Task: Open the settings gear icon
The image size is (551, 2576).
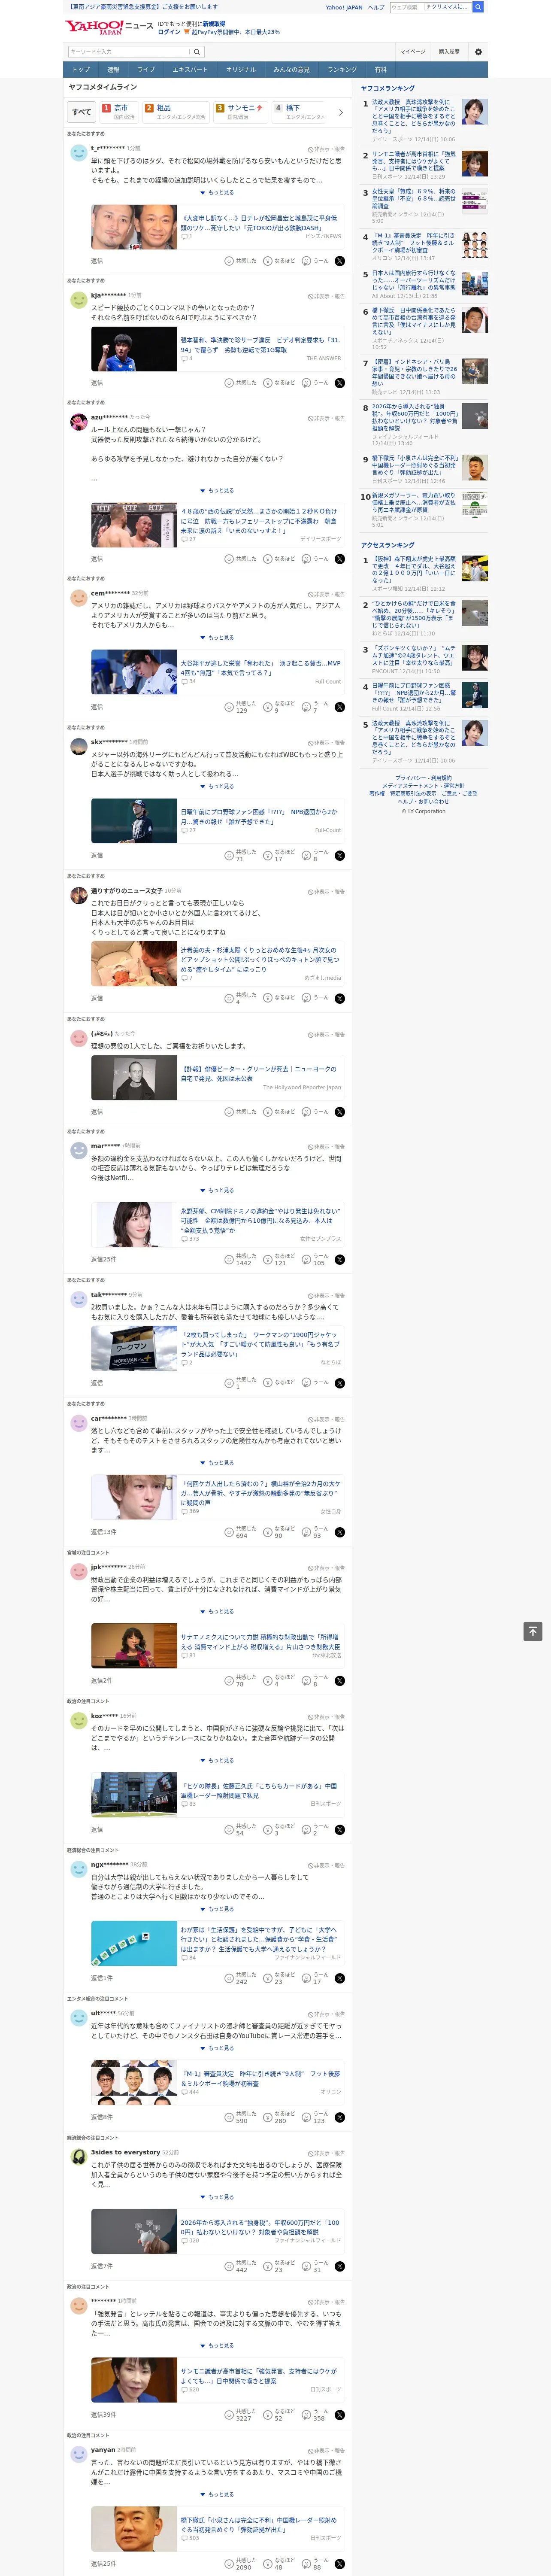Action: [x=478, y=52]
